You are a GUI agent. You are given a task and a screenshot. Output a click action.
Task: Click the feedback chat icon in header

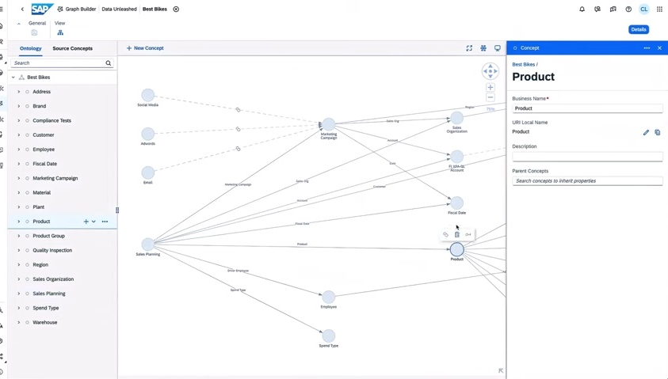pyautogui.click(x=613, y=9)
